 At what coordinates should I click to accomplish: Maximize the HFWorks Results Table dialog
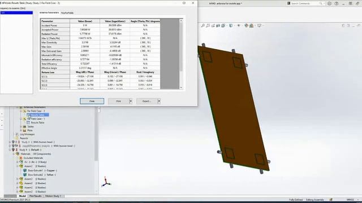coord(184,3)
